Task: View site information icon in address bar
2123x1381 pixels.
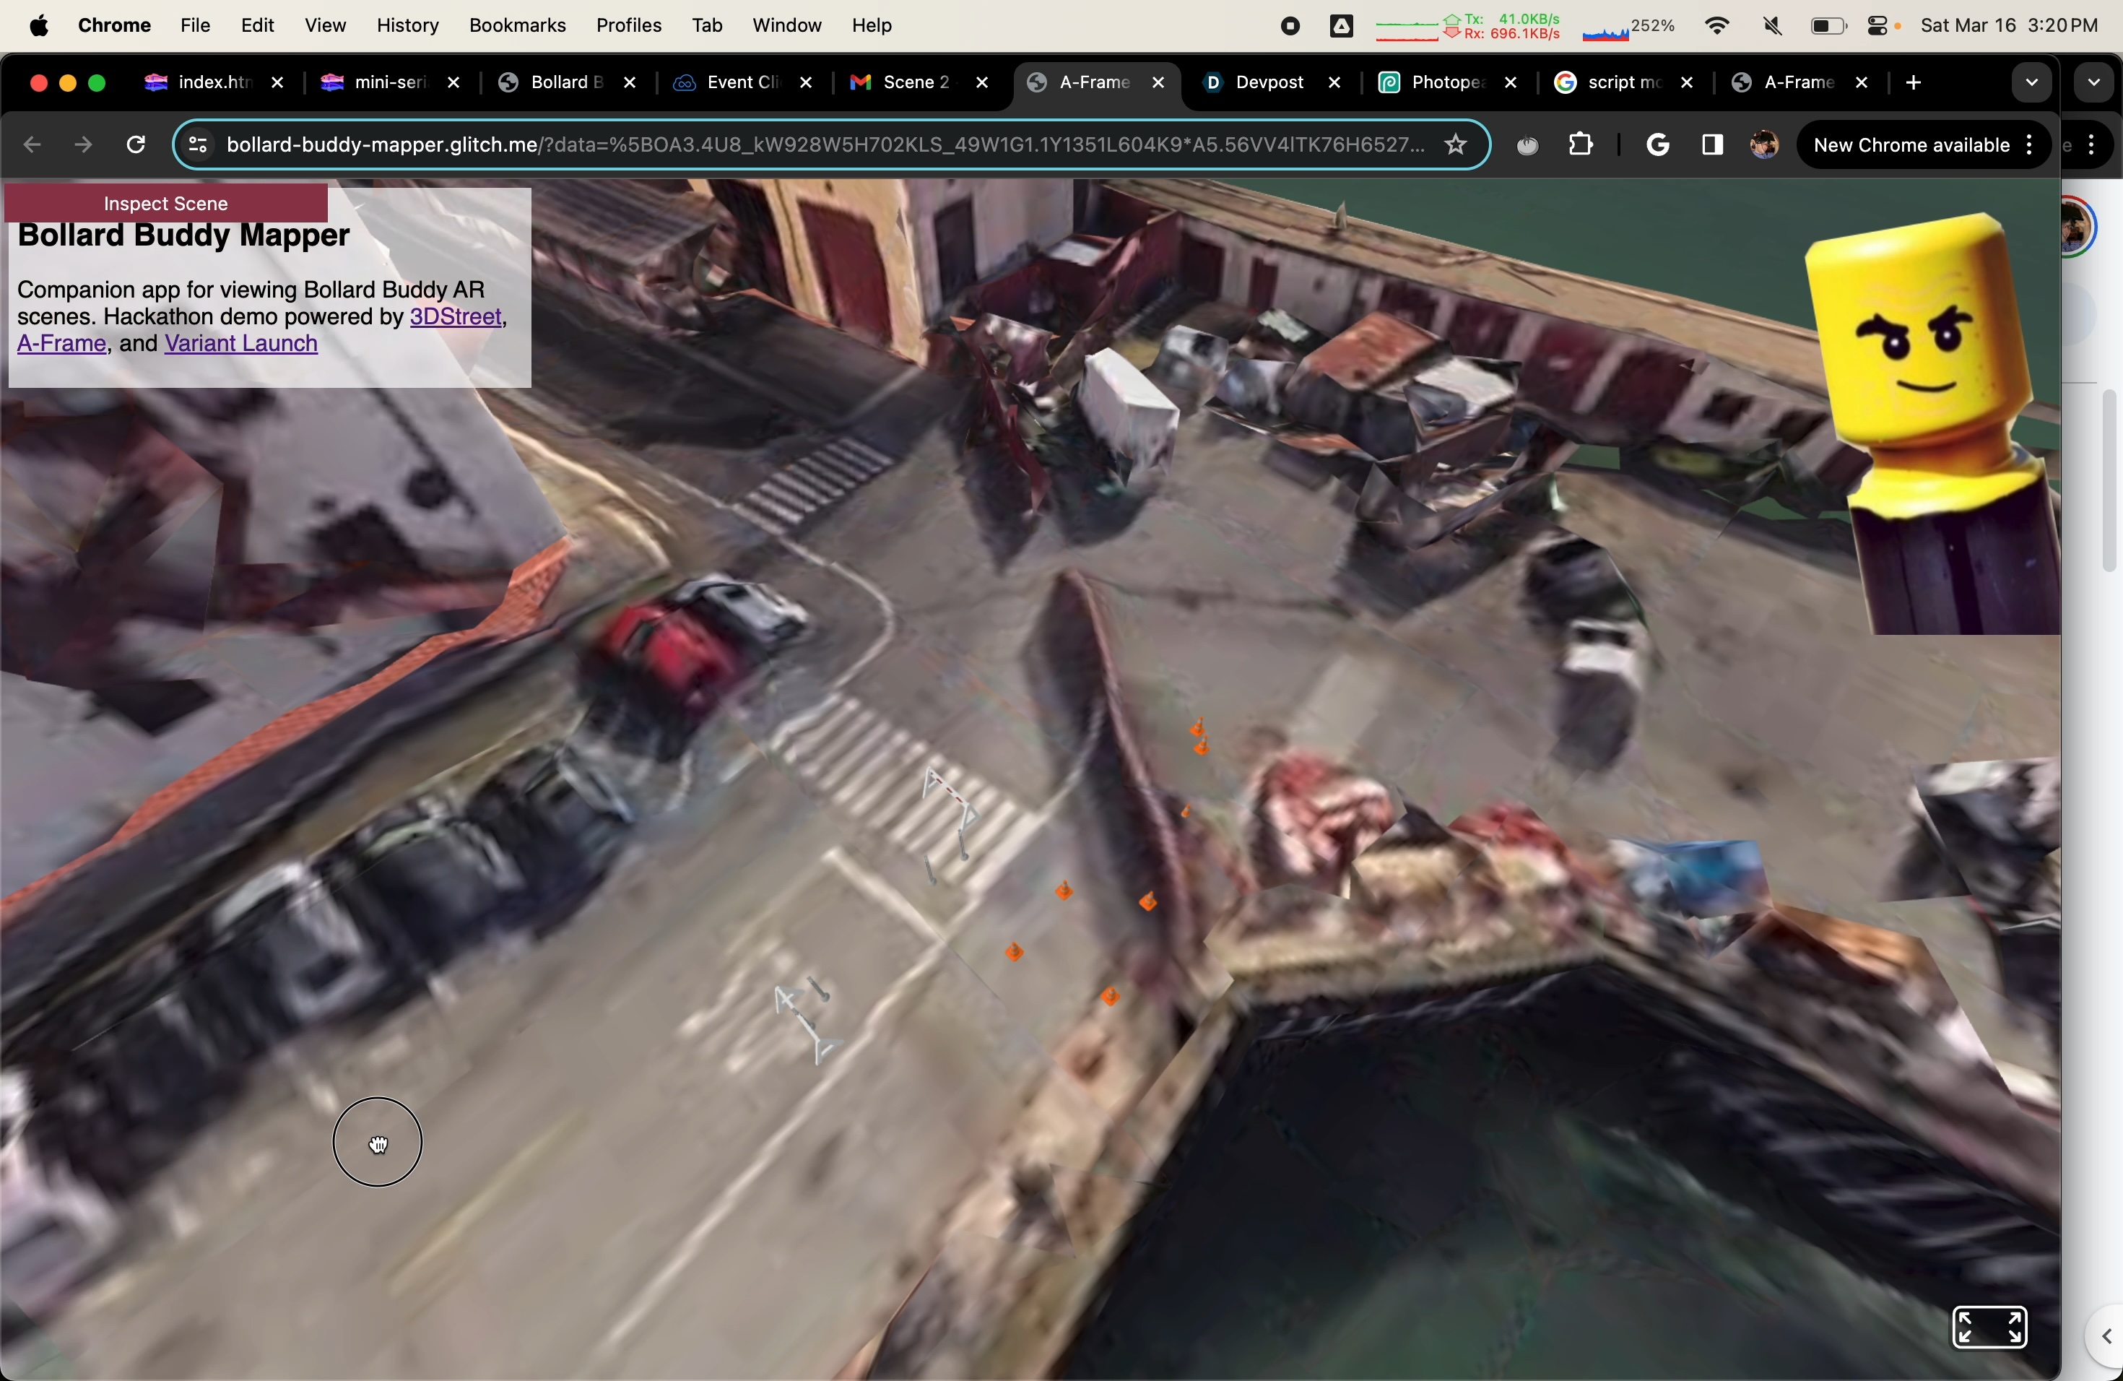Action: pyautogui.click(x=198, y=144)
